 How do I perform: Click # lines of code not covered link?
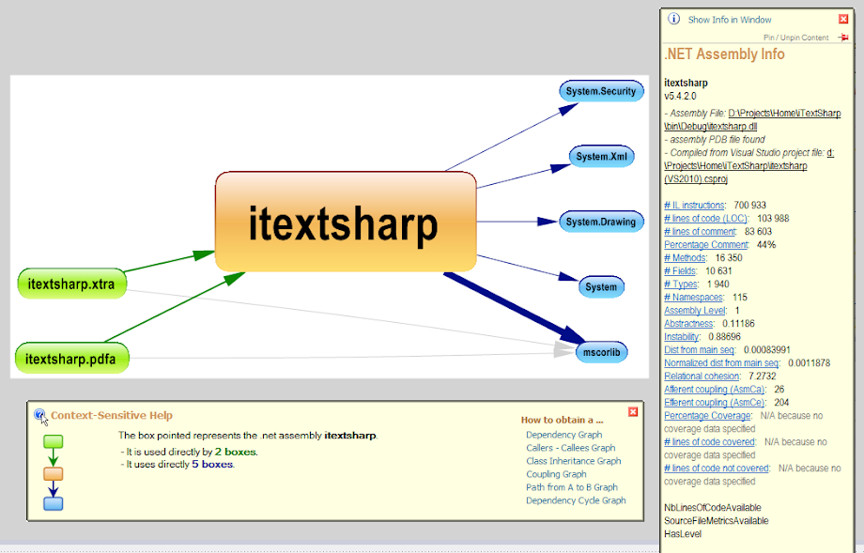717,469
